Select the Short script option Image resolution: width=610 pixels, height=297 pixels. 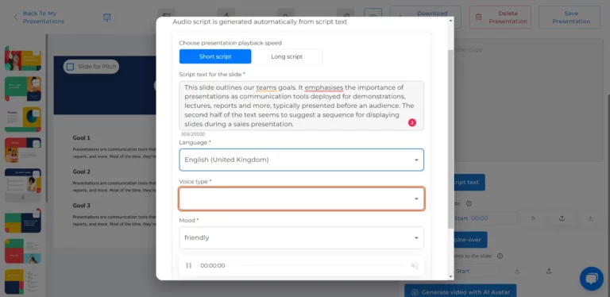click(x=215, y=56)
